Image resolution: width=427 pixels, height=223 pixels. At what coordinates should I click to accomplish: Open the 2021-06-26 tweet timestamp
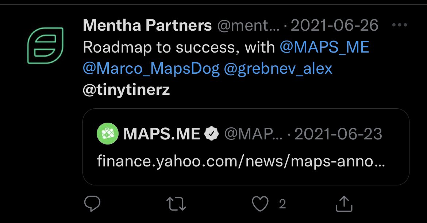pos(334,26)
